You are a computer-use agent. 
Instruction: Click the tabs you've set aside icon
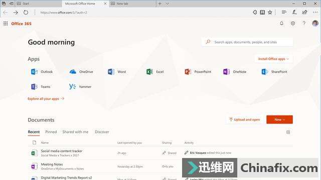tap(4, 3)
